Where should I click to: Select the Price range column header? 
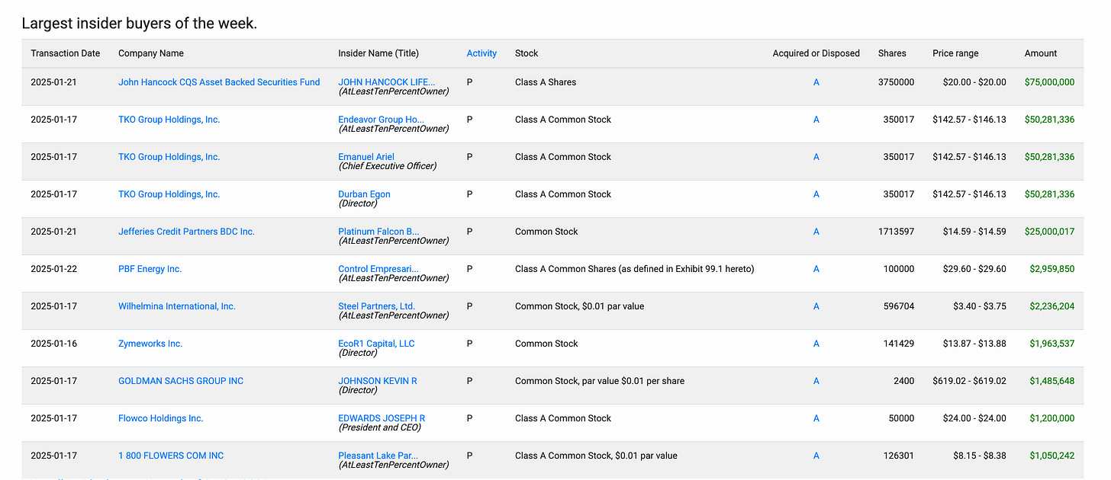pyautogui.click(x=955, y=53)
